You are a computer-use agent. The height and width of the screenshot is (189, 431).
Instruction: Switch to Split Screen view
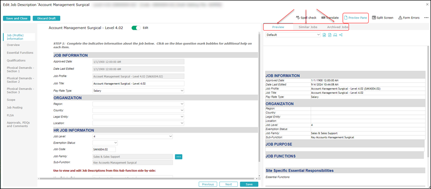383,18
